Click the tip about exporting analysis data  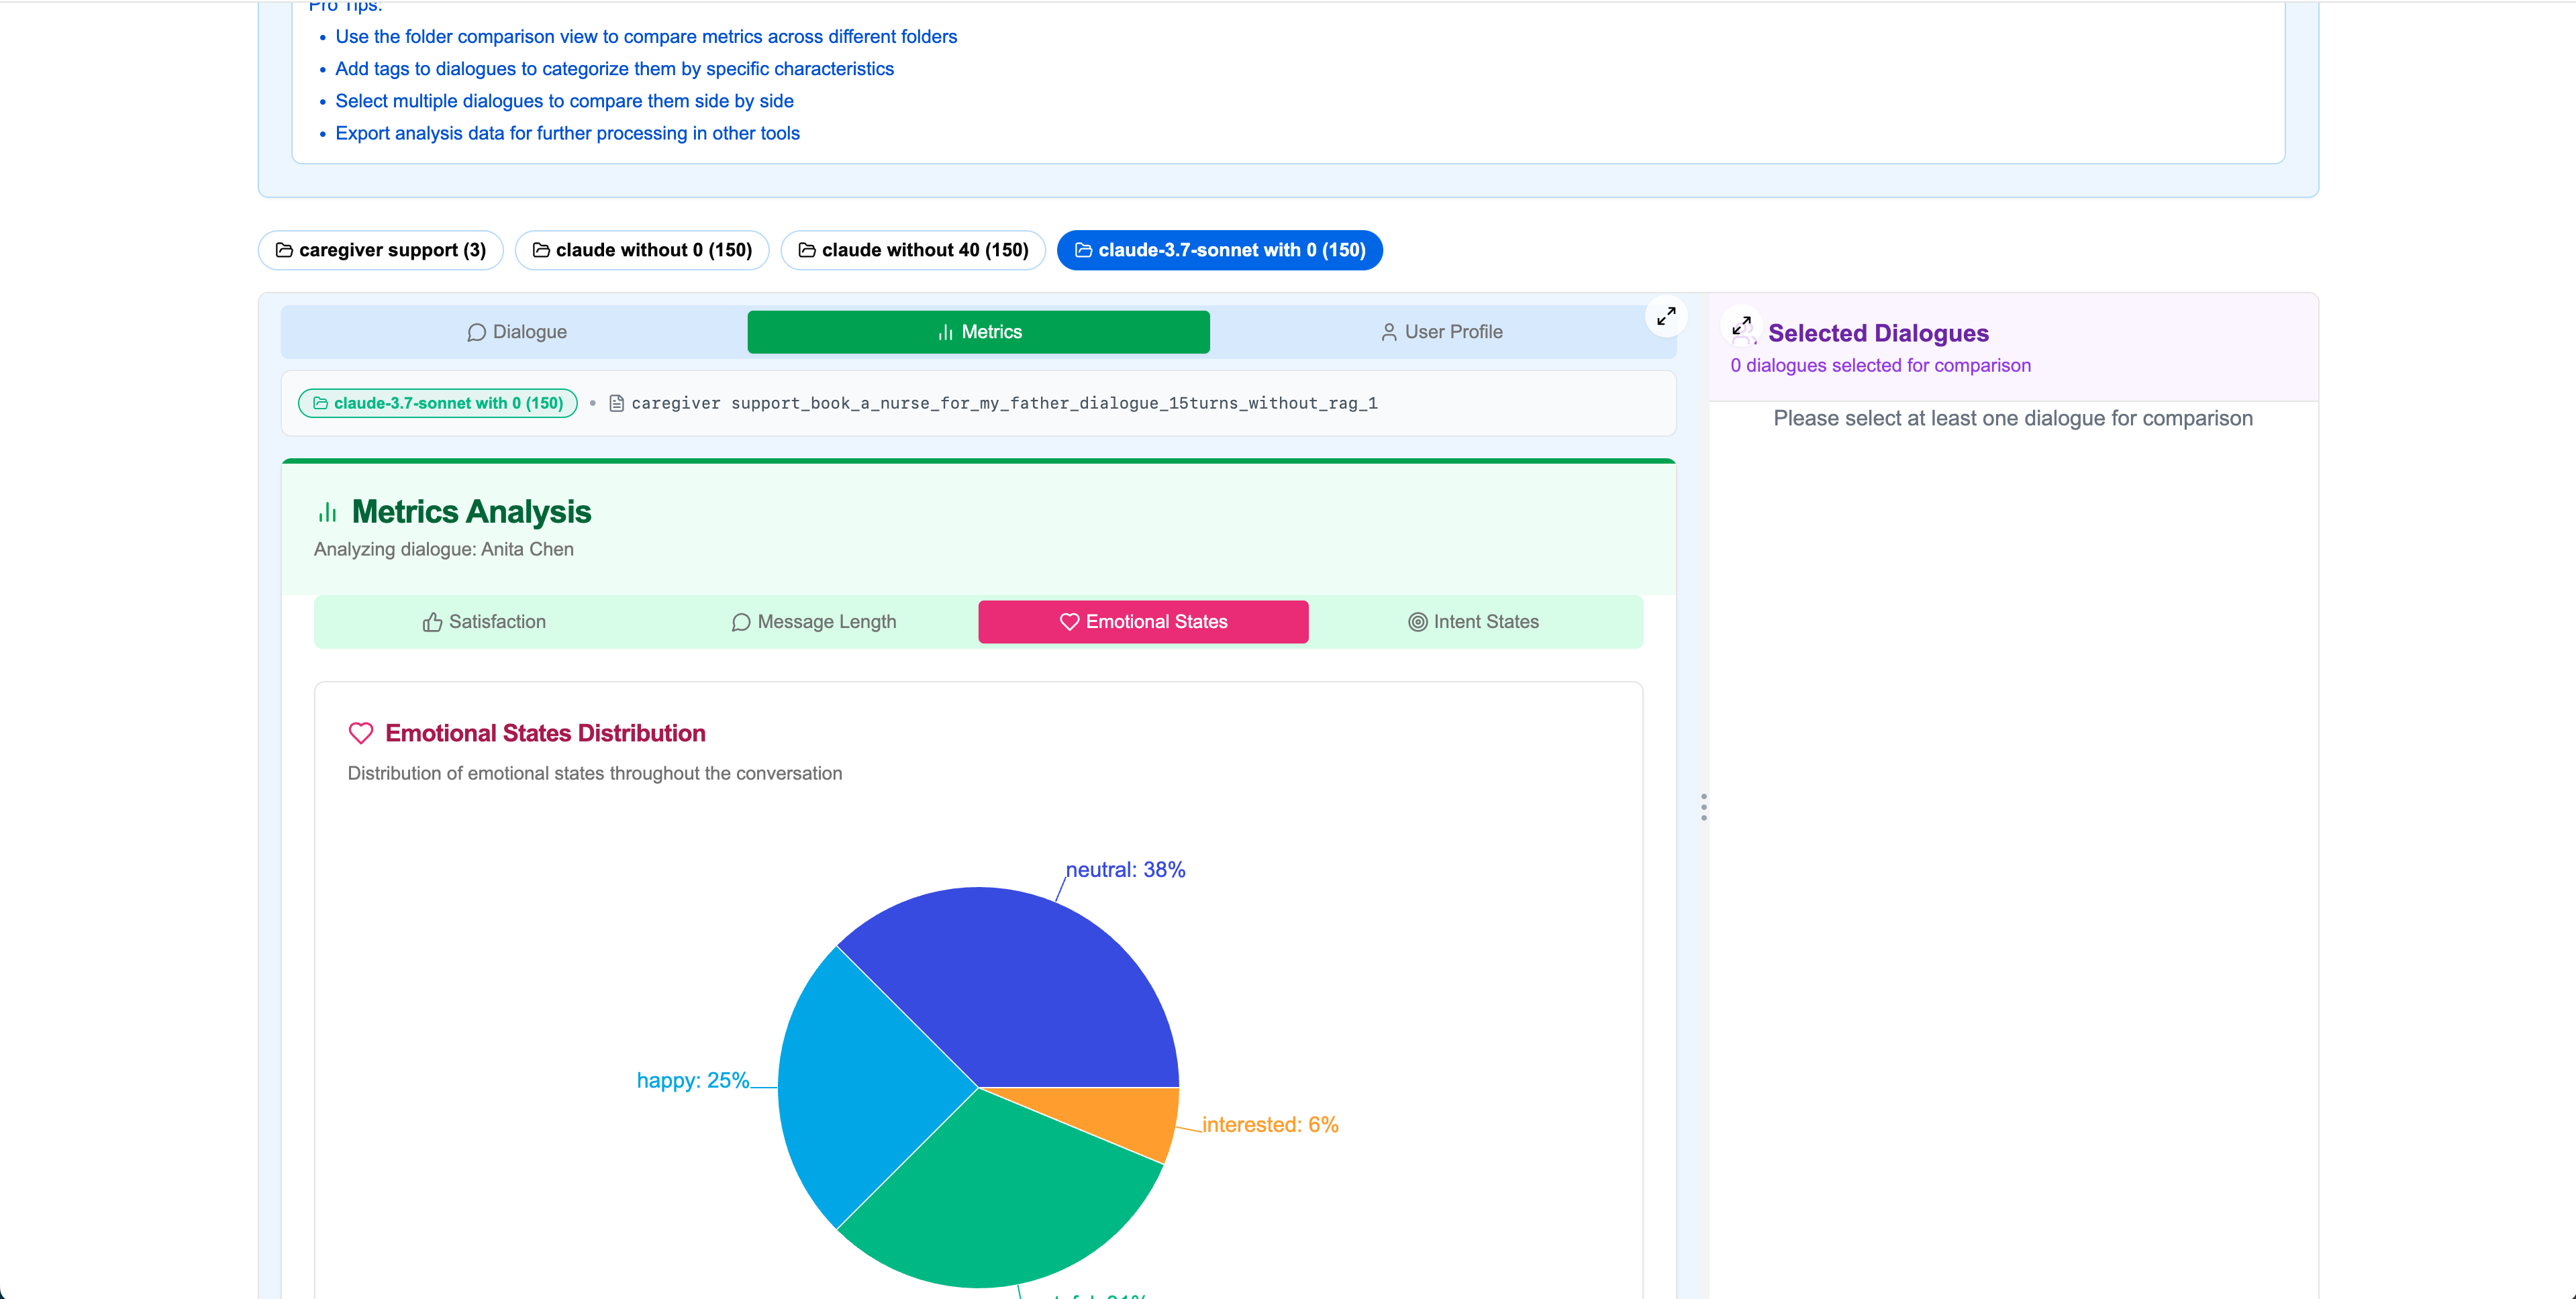[567, 133]
